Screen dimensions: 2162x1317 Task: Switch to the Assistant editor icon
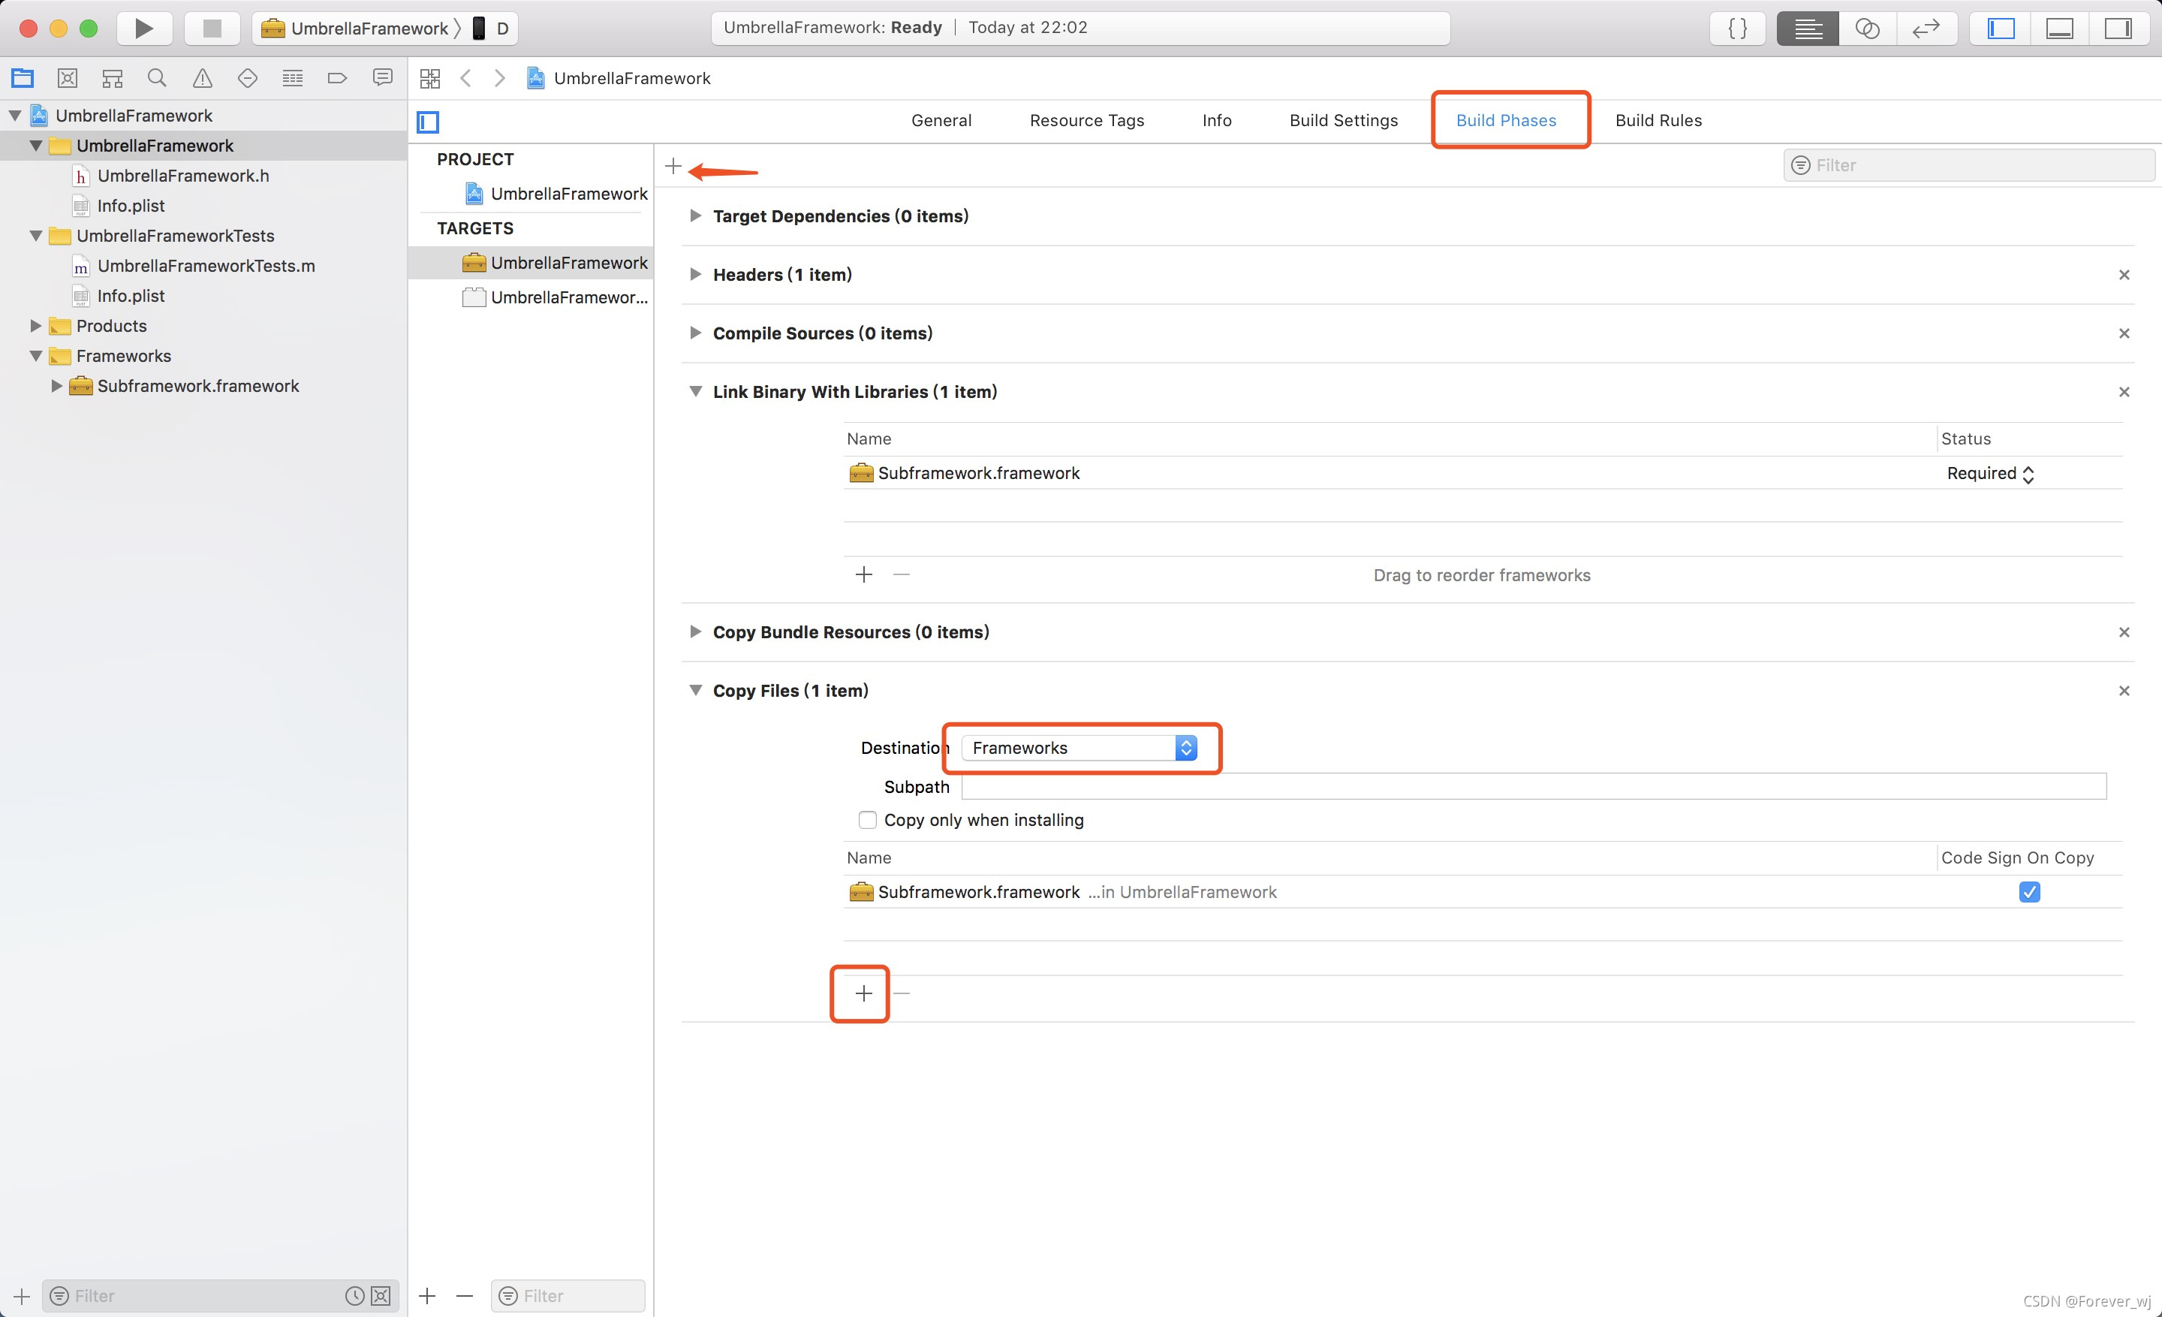pos(1866,28)
